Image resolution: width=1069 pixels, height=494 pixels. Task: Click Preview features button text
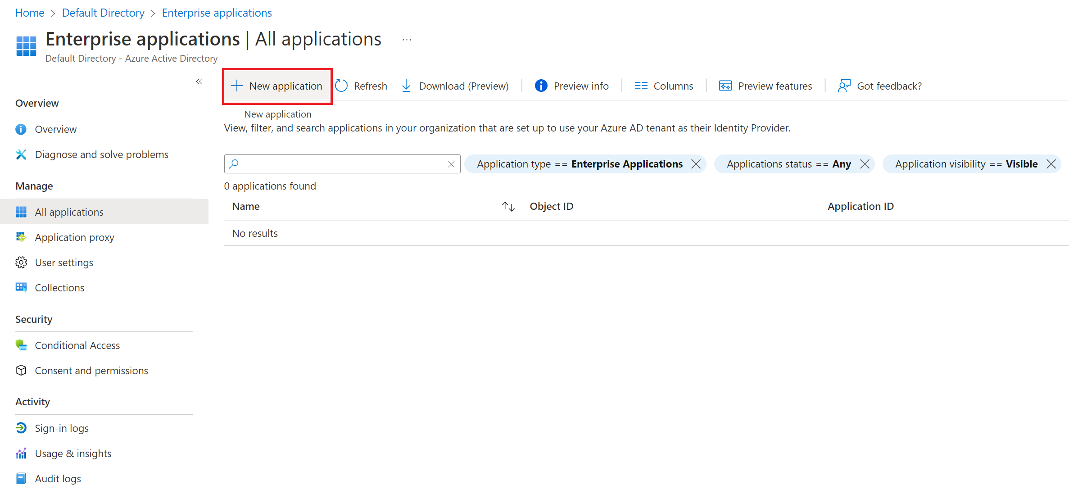pyautogui.click(x=775, y=86)
